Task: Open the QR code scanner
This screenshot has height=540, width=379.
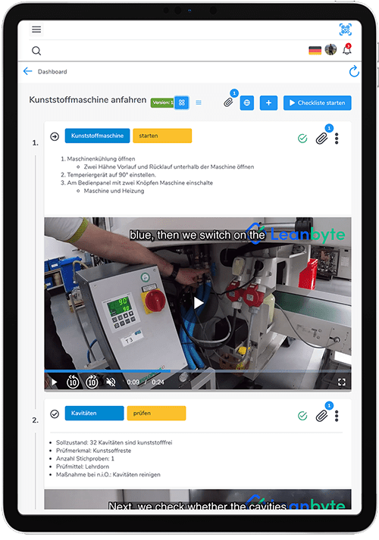Action: [x=345, y=30]
